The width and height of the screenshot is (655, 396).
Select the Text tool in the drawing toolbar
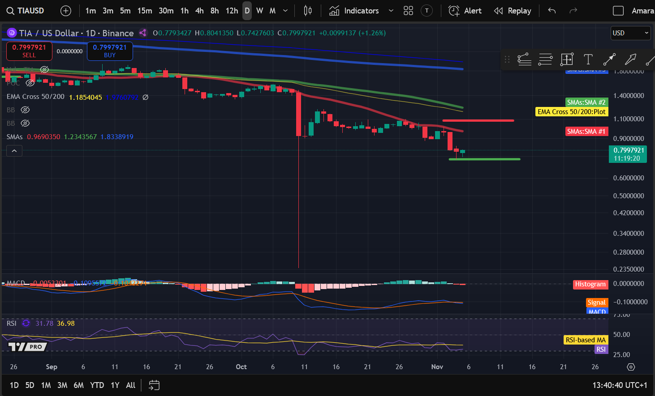pos(588,59)
